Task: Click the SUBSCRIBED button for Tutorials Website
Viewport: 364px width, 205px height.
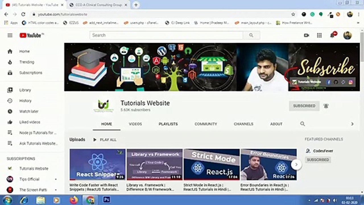Action: point(304,106)
